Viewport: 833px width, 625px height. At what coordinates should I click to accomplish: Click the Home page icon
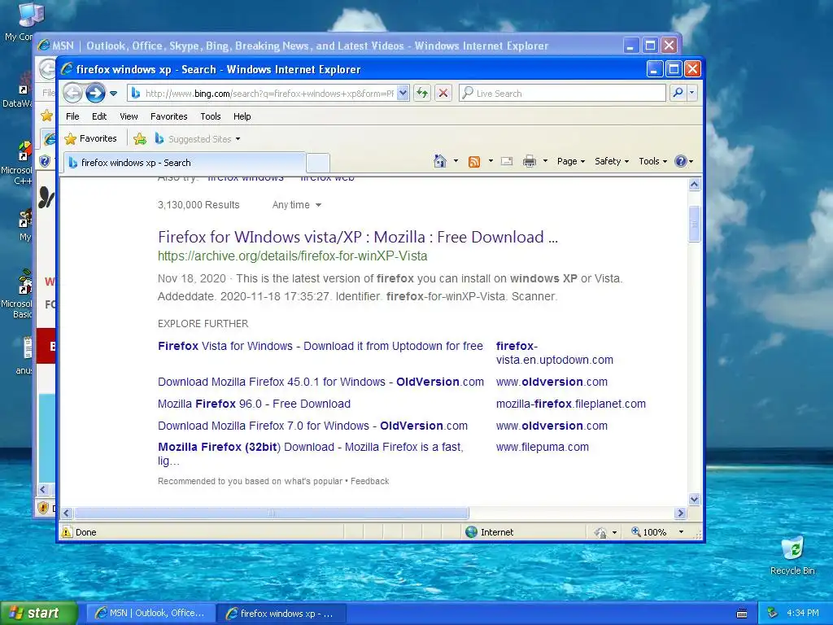pos(440,161)
